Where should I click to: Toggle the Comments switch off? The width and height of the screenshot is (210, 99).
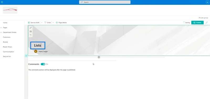[x=43, y=64]
